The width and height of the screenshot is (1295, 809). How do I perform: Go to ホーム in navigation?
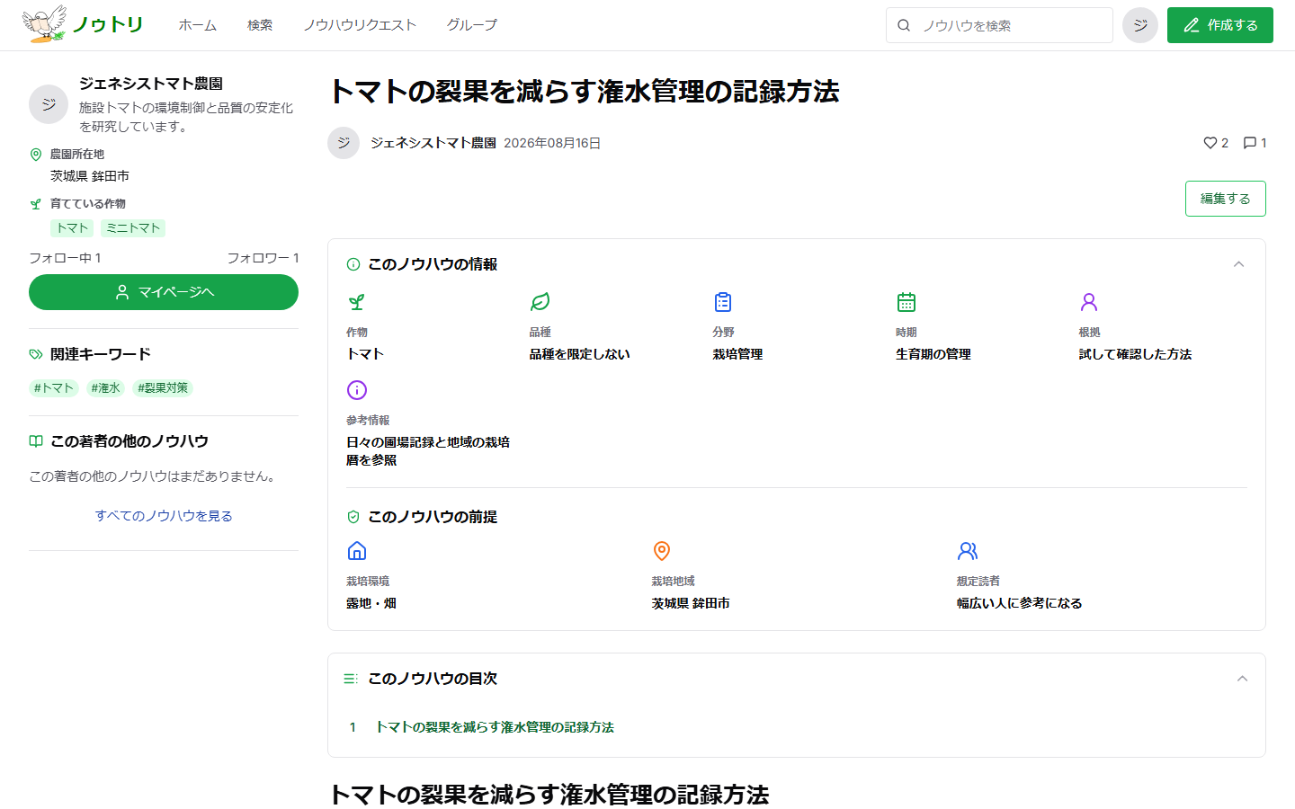pos(198,25)
